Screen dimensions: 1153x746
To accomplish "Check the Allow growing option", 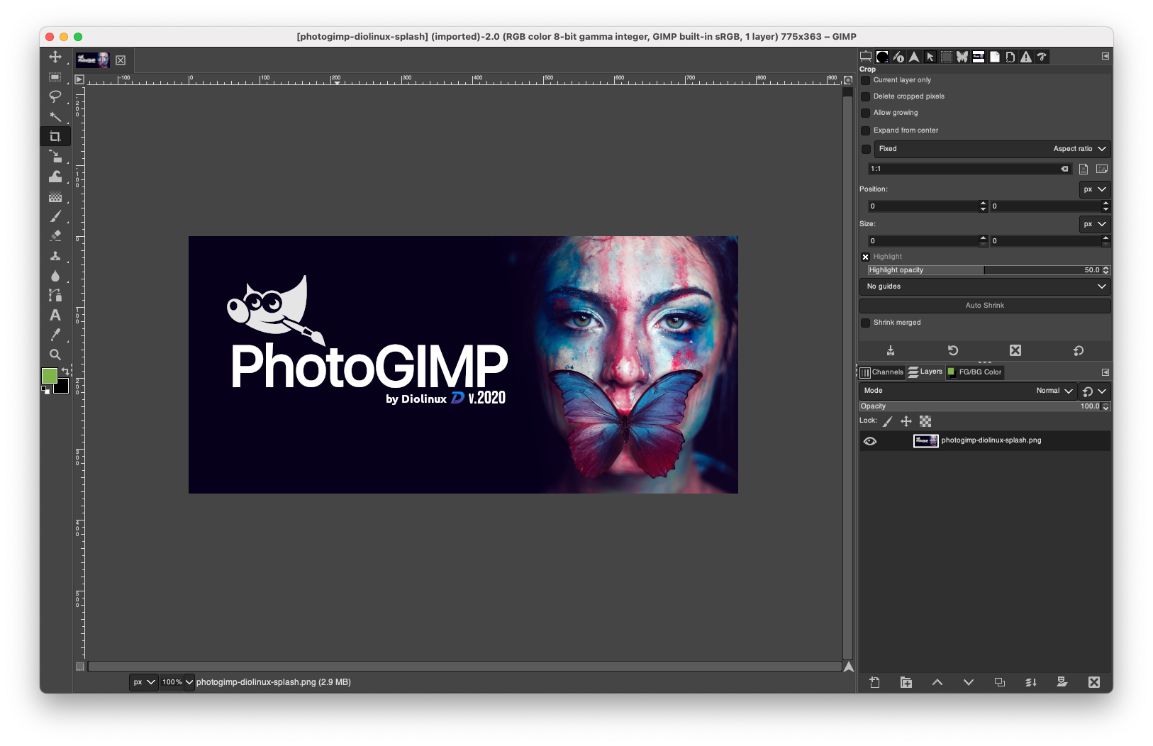I will coord(866,113).
